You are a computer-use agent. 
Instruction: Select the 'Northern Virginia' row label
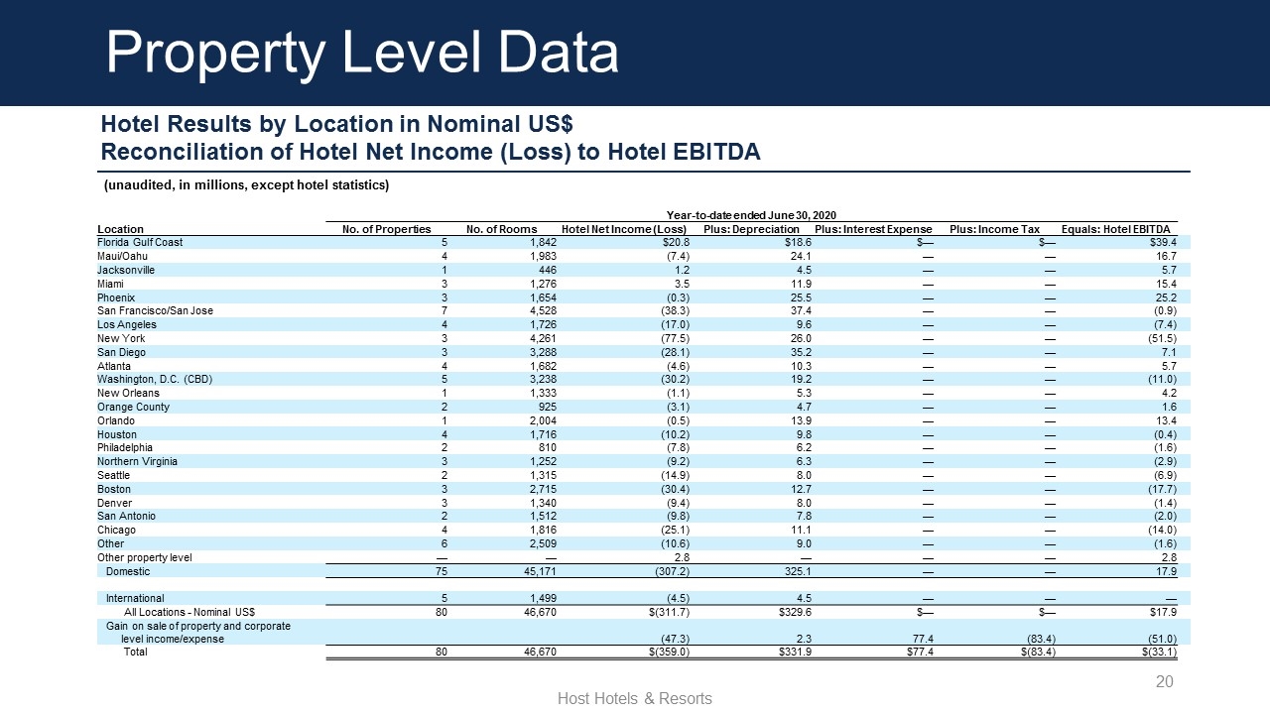137,461
